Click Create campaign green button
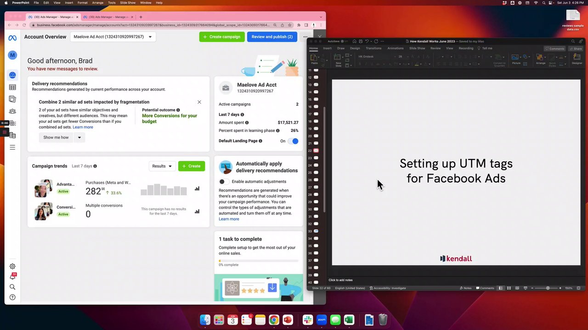Screen dimensions: 588x330 coord(222,37)
